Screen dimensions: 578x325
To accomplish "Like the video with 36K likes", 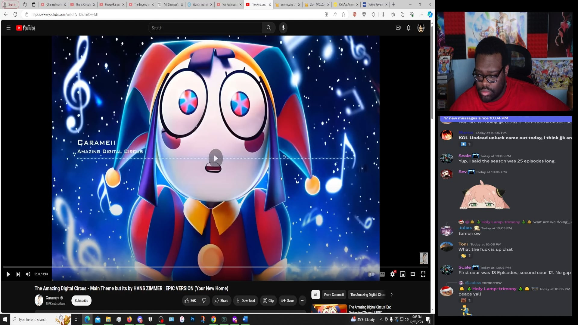I will pos(190,301).
